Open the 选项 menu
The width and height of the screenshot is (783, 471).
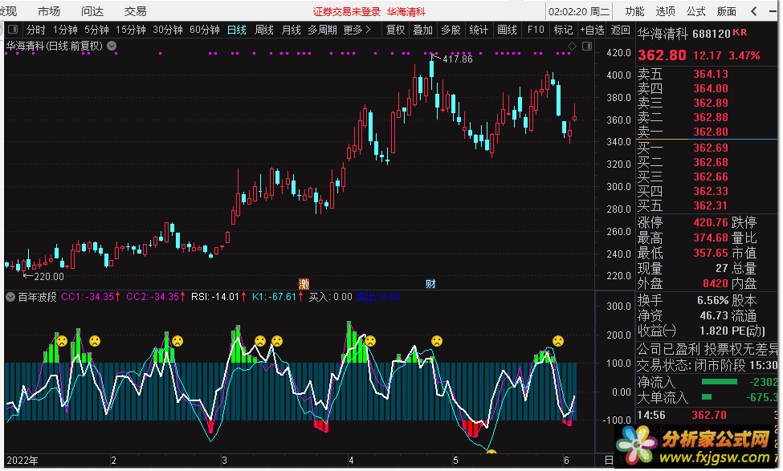pyautogui.click(x=665, y=11)
